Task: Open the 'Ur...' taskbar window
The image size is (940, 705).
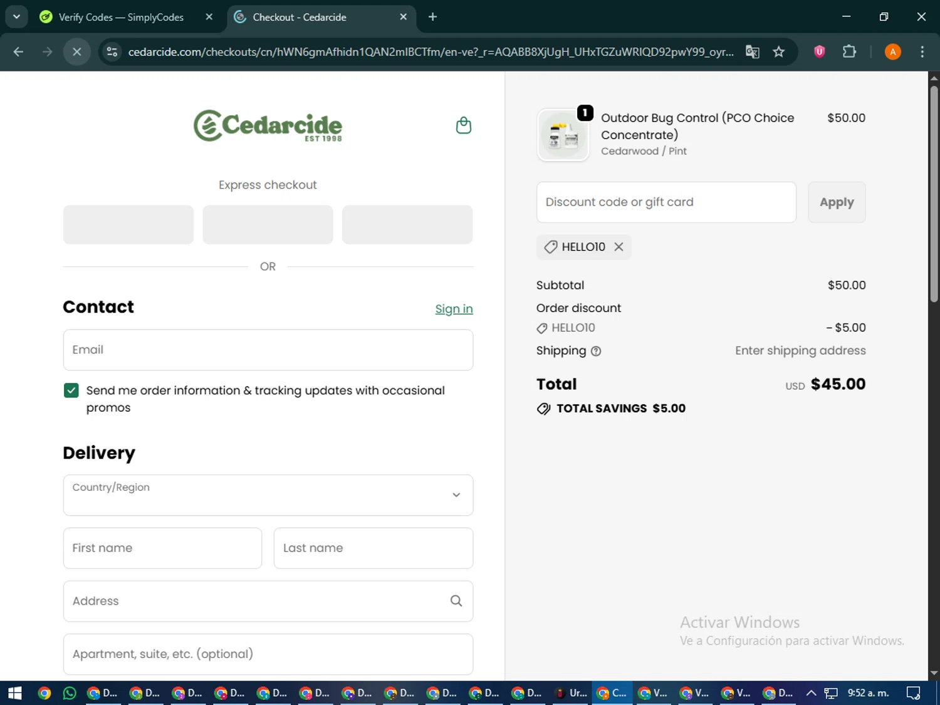Action: click(x=572, y=693)
